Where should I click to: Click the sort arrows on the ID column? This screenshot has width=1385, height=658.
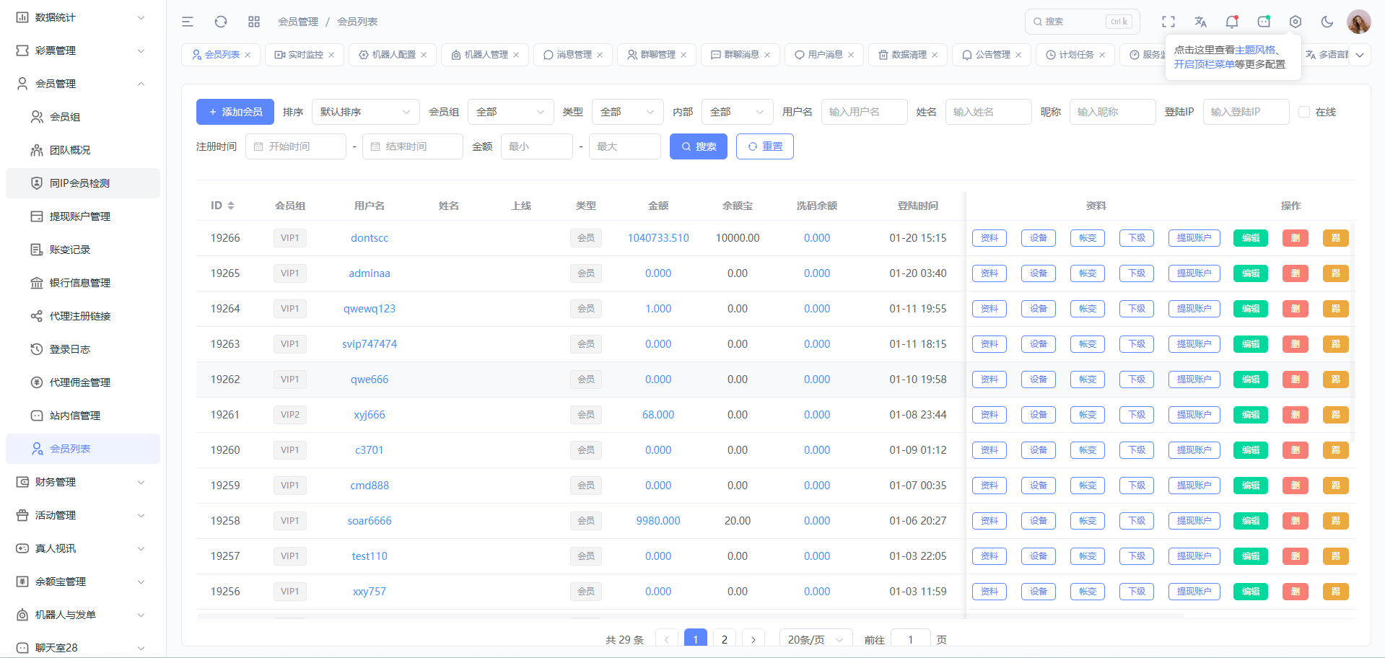pyautogui.click(x=231, y=206)
